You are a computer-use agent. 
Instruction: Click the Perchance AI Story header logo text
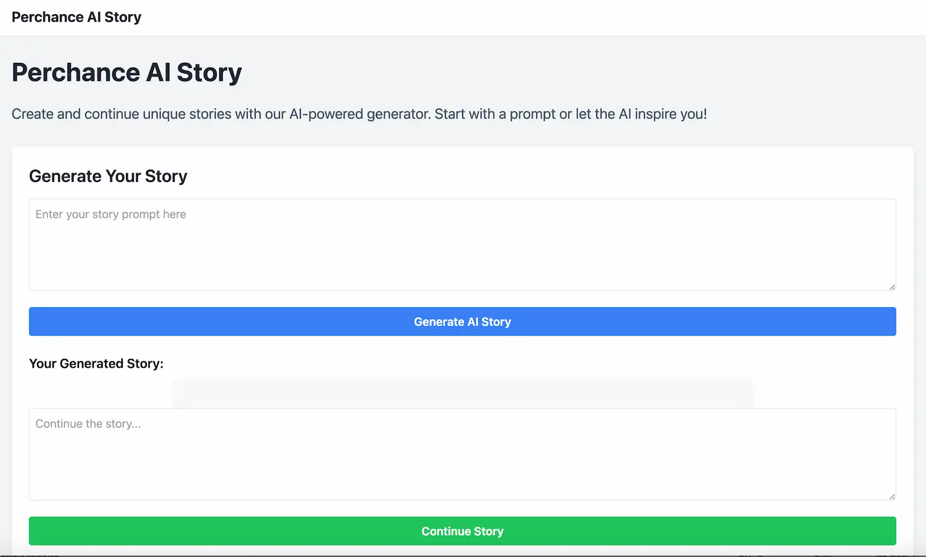pyautogui.click(x=76, y=17)
